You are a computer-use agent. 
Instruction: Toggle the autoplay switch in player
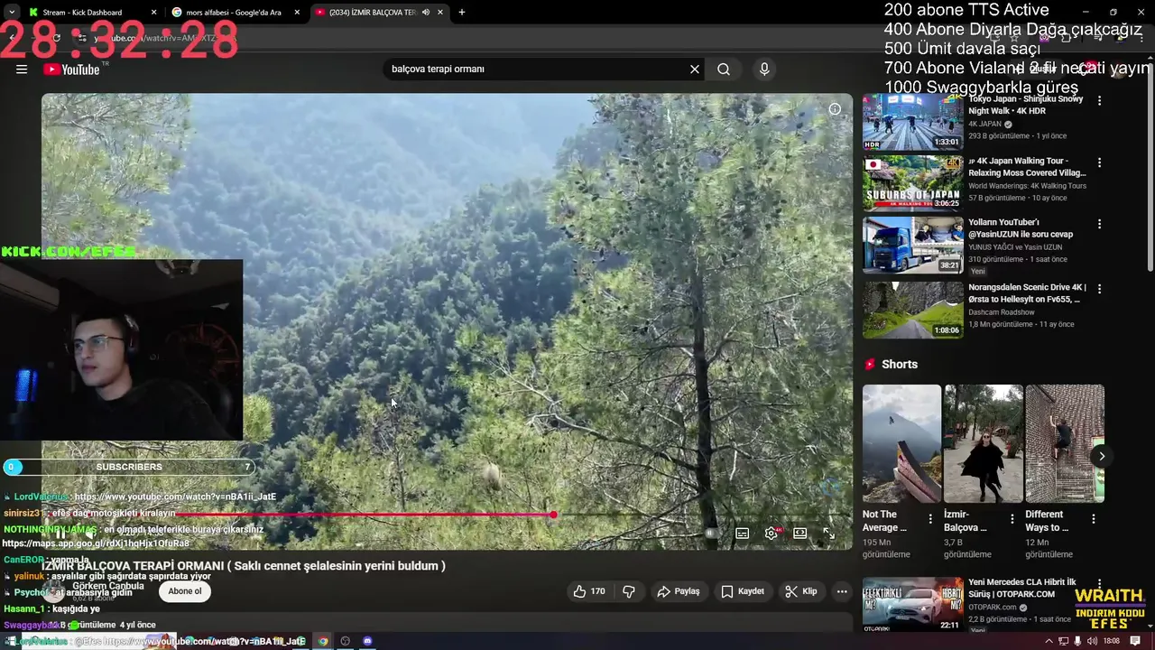[x=712, y=534]
